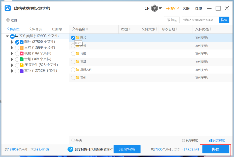This screenshot has height=157, width=234.
Task: Click the 压缩文件 folder name in file list
Action: 86,70
